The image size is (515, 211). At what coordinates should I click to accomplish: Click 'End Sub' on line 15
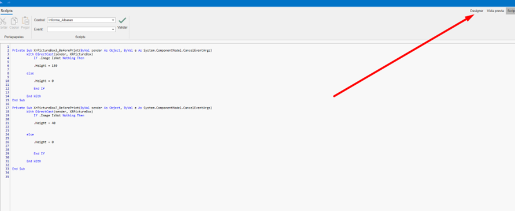pos(18,100)
